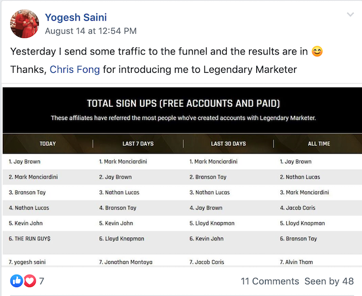View the reaction count of 7
This screenshot has height=296, width=362.
pos(41,281)
